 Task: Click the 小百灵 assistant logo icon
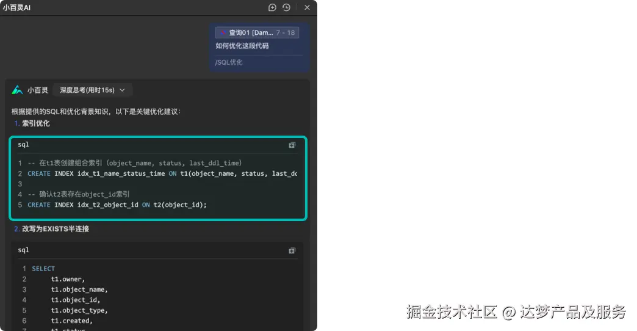17,90
